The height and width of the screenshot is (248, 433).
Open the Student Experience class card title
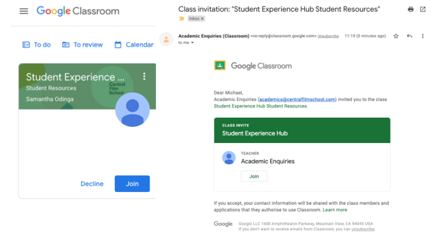75,77
